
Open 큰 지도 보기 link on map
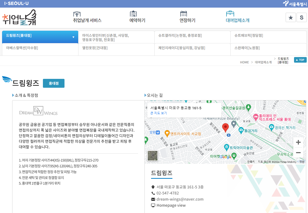click(x=159, y=113)
